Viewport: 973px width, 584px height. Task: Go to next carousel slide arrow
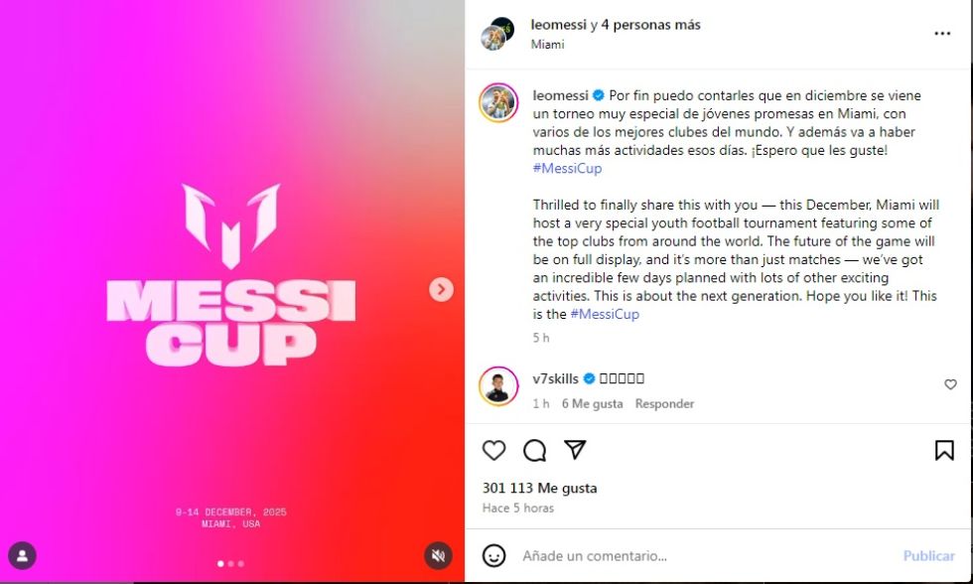pyautogui.click(x=441, y=289)
